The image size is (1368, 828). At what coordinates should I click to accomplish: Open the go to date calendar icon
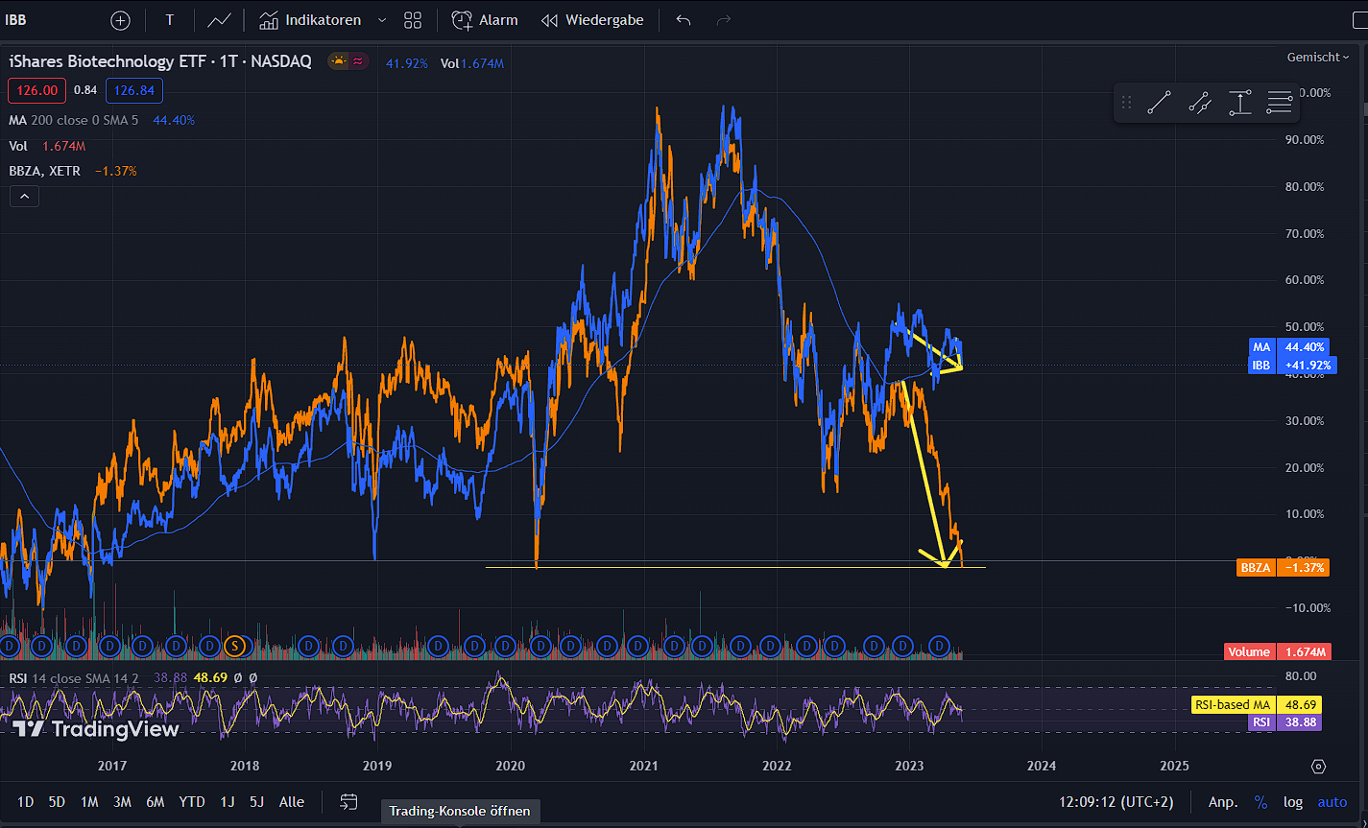tap(348, 802)
